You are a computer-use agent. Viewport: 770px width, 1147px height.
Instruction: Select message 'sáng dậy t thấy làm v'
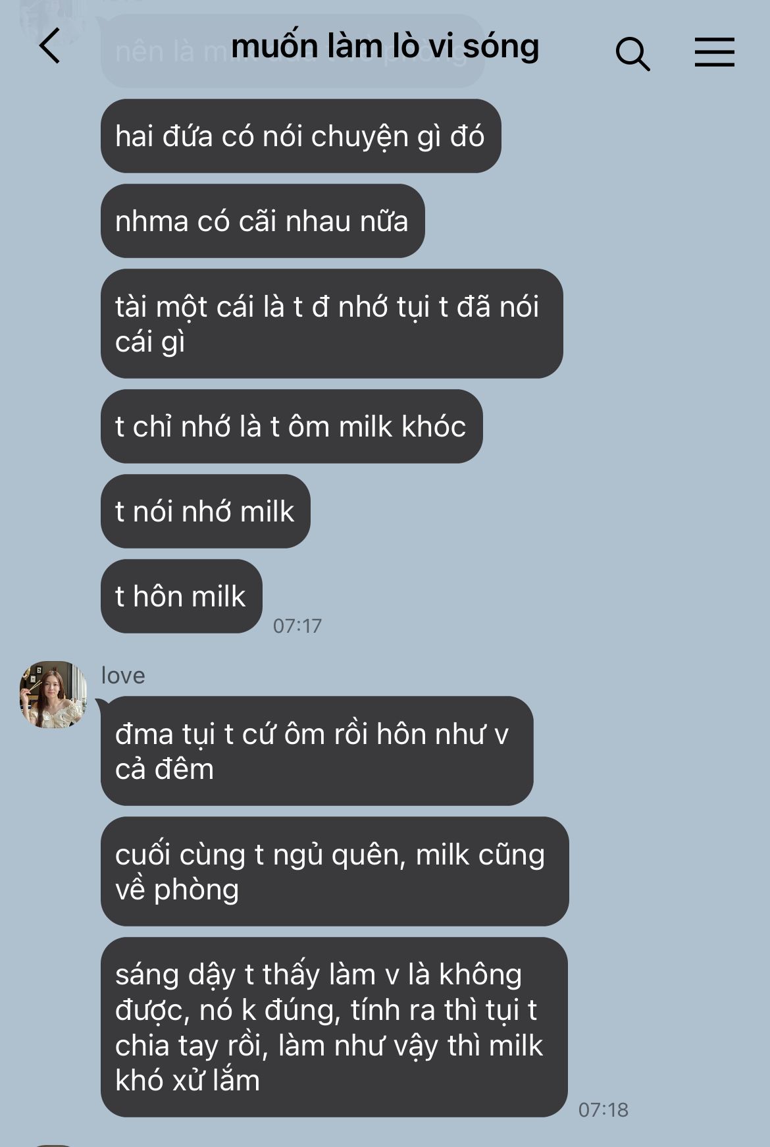click(334, 1027)
